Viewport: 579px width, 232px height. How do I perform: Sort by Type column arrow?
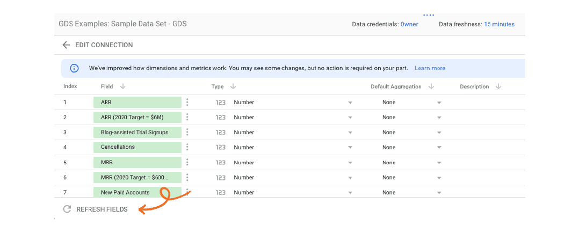(233, 86)
